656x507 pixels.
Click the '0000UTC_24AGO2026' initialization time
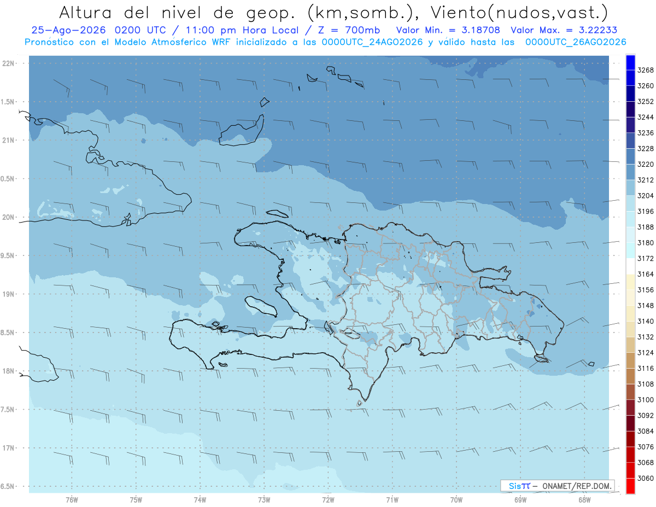373,42
